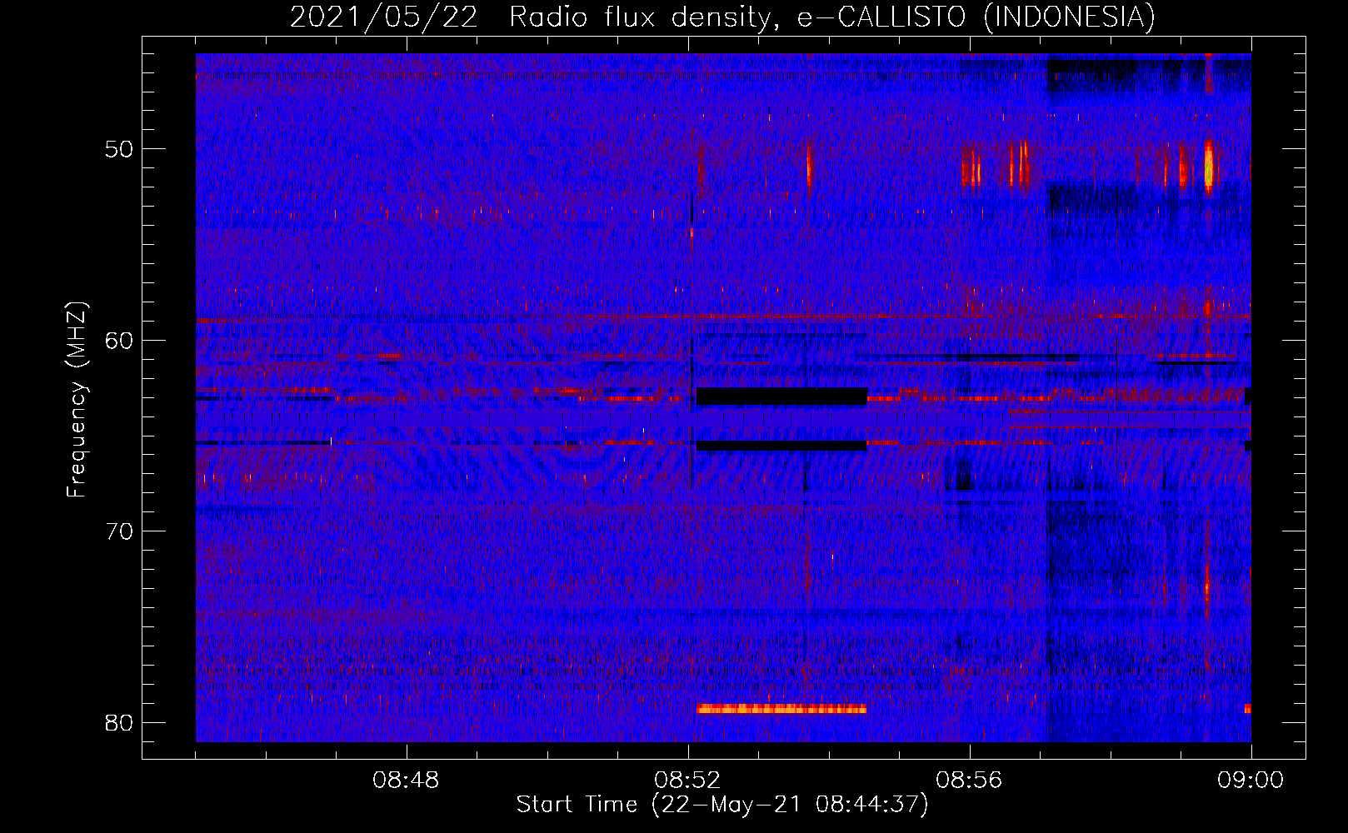Click the 70 frequency tick label
1348x833 pixels.
(x=119, y=531)
